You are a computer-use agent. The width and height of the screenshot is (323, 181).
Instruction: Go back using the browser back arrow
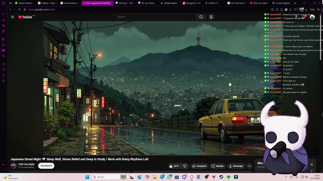pyautogui.click(x=10, y=10)
